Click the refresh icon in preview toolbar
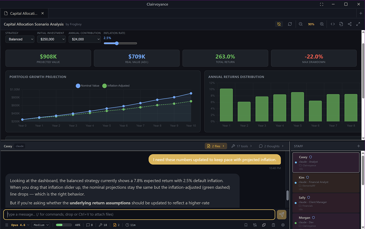The height and width of the screenshot is (229, 365). 290,24
